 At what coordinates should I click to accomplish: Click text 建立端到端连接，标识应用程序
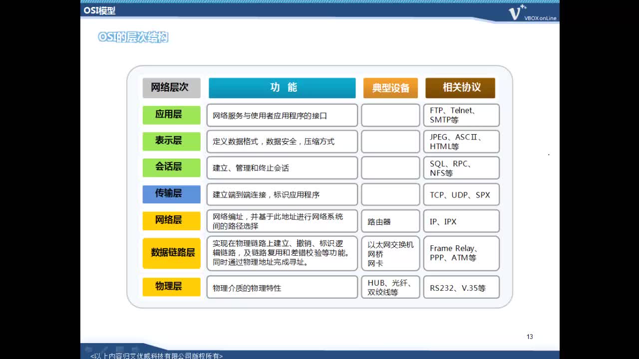click(266, 194)
